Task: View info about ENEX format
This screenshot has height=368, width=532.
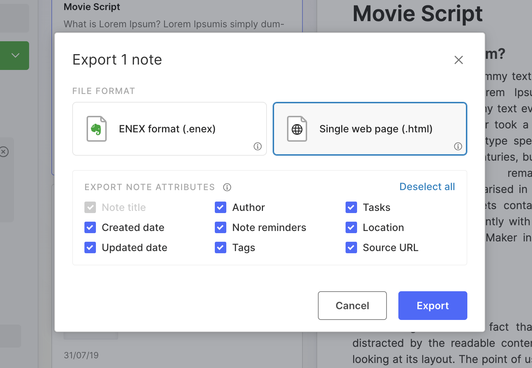Action: pyautogui.click(x=257, y=146)
